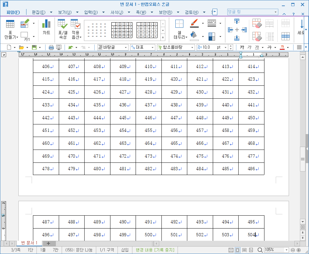Delete row with eraser icon

[x=257, y=23]
